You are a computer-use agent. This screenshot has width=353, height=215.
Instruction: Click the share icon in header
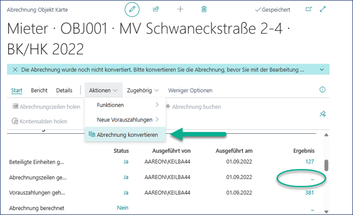(156, 9)
